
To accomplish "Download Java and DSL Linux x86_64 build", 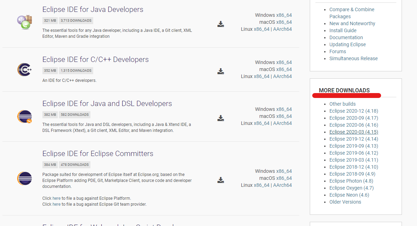I will coord(262,123).
